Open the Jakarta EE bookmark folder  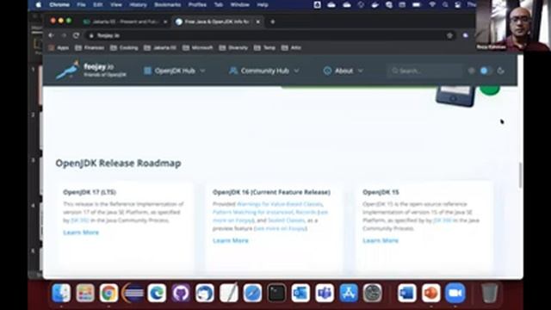point(160,48)
